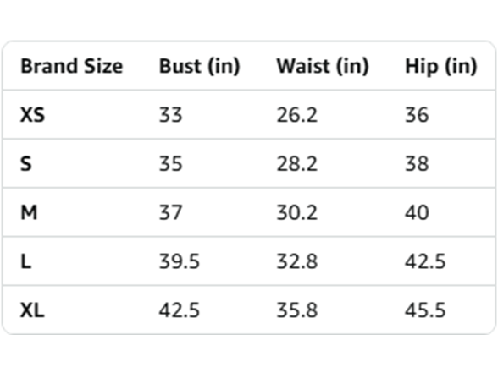Viewport: 498px width, 373px height.
Task: Click the XL size row label
Action: coord(32,310)
